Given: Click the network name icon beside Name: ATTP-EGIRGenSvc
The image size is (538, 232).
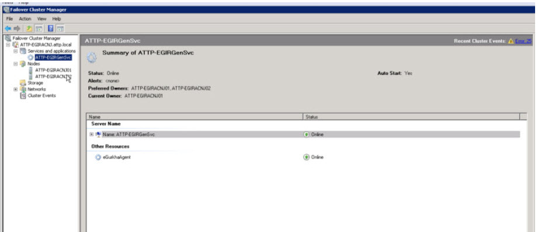Looking at the screenshot, I should (x=99, y=134).
